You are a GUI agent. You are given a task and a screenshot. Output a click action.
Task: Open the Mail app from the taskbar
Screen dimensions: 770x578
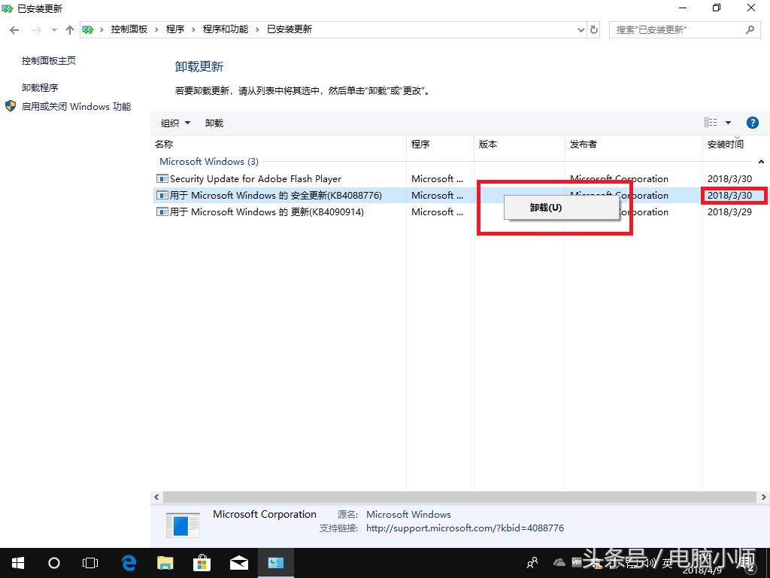click(x=238, y=562)
